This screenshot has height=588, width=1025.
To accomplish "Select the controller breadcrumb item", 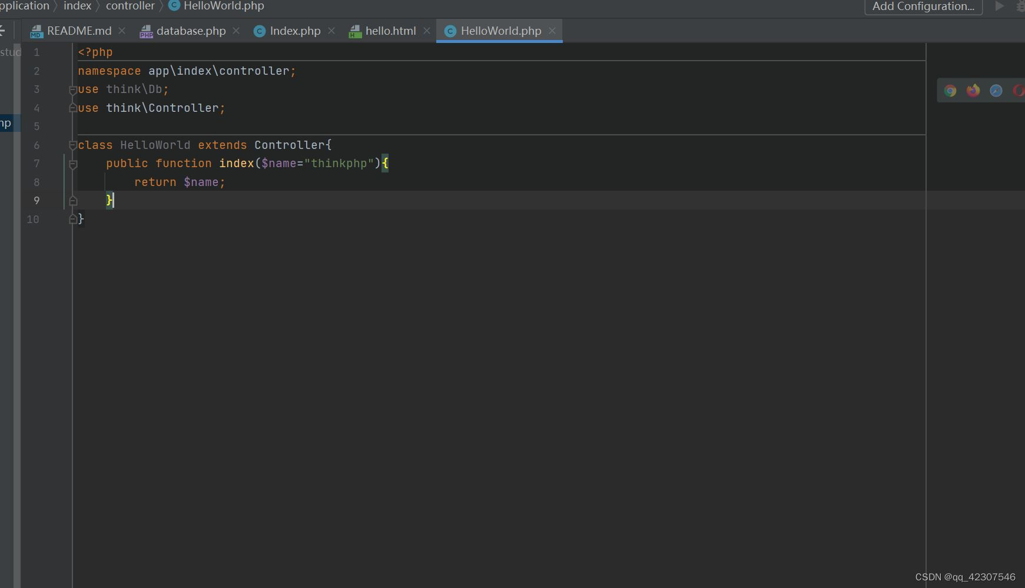I will coord(130,6).
